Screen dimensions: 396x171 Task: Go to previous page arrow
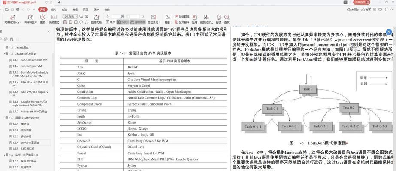108,16
